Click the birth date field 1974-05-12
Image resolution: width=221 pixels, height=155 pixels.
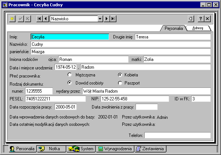coord(66,67)
